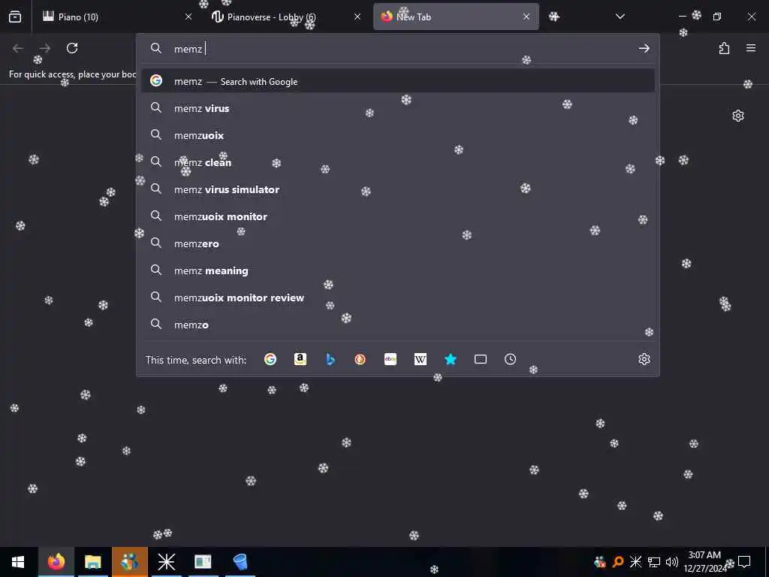Pick memz virus simulator suggestion
Image resolution: width=769 pixels, height=577 pixels.
pos(398,189)
